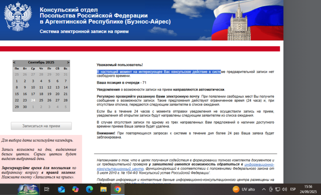Choose September 15 on the calendar

pyautogui.click(x=17, y=94)
